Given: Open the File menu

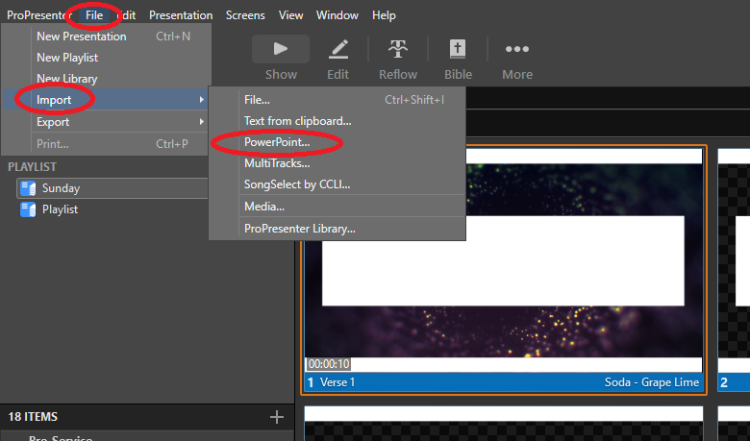Looking at the screenshot, I should click(x=94, y=15).
